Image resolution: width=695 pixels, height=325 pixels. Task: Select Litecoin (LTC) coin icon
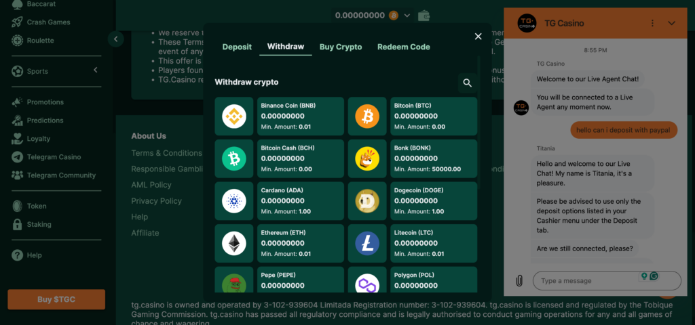tap(367, 244)
